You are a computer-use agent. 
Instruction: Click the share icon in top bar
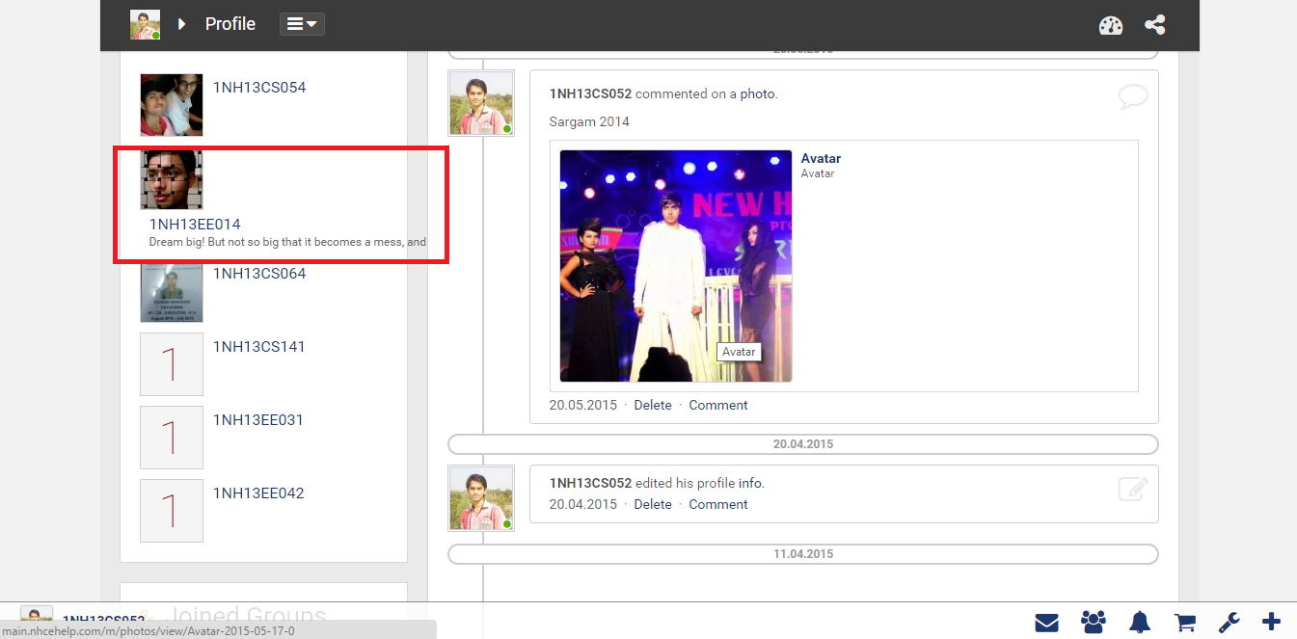coord(1154,25)
